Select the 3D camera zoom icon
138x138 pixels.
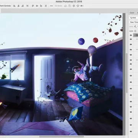(82, 6)
